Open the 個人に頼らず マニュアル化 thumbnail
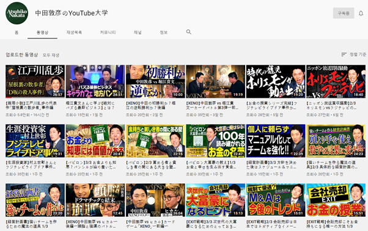Image resolution: width=368 pixels, height=231 pixels. point(276,141)
